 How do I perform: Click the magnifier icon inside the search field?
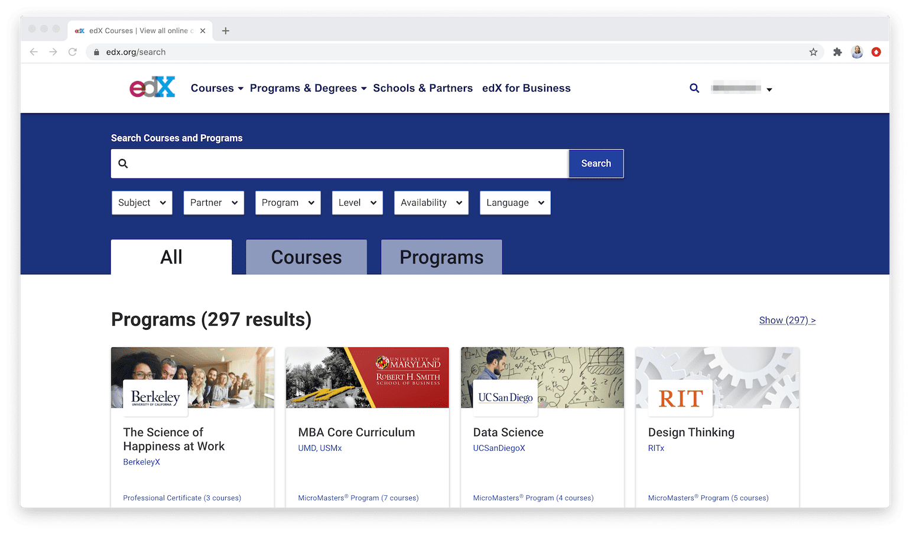(123, 163)
